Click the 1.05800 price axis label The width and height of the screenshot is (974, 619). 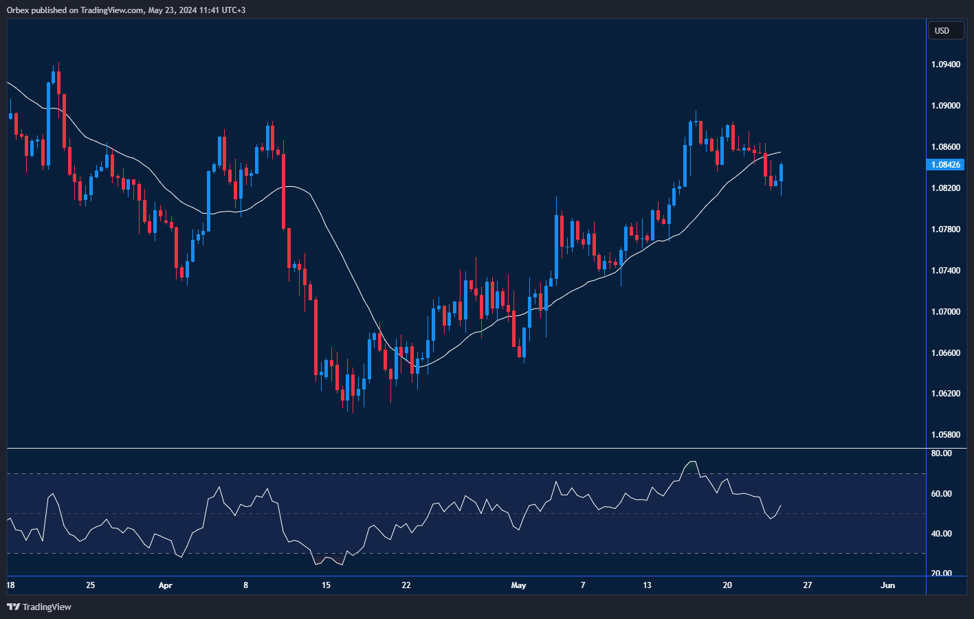(x=946, y=435)
